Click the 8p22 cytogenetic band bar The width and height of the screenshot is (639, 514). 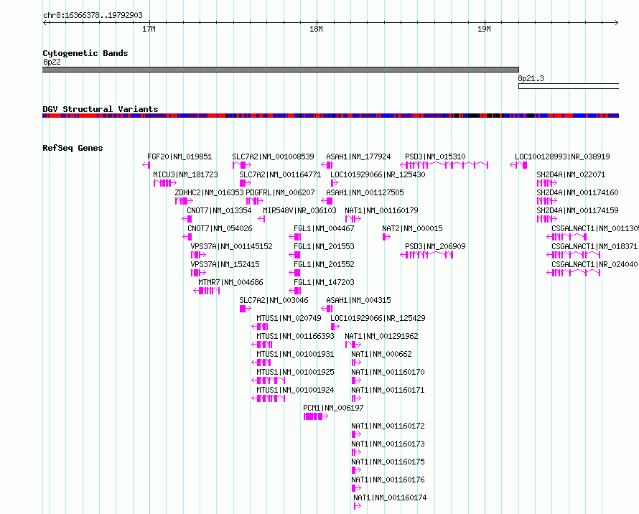[x=281, y=70]
